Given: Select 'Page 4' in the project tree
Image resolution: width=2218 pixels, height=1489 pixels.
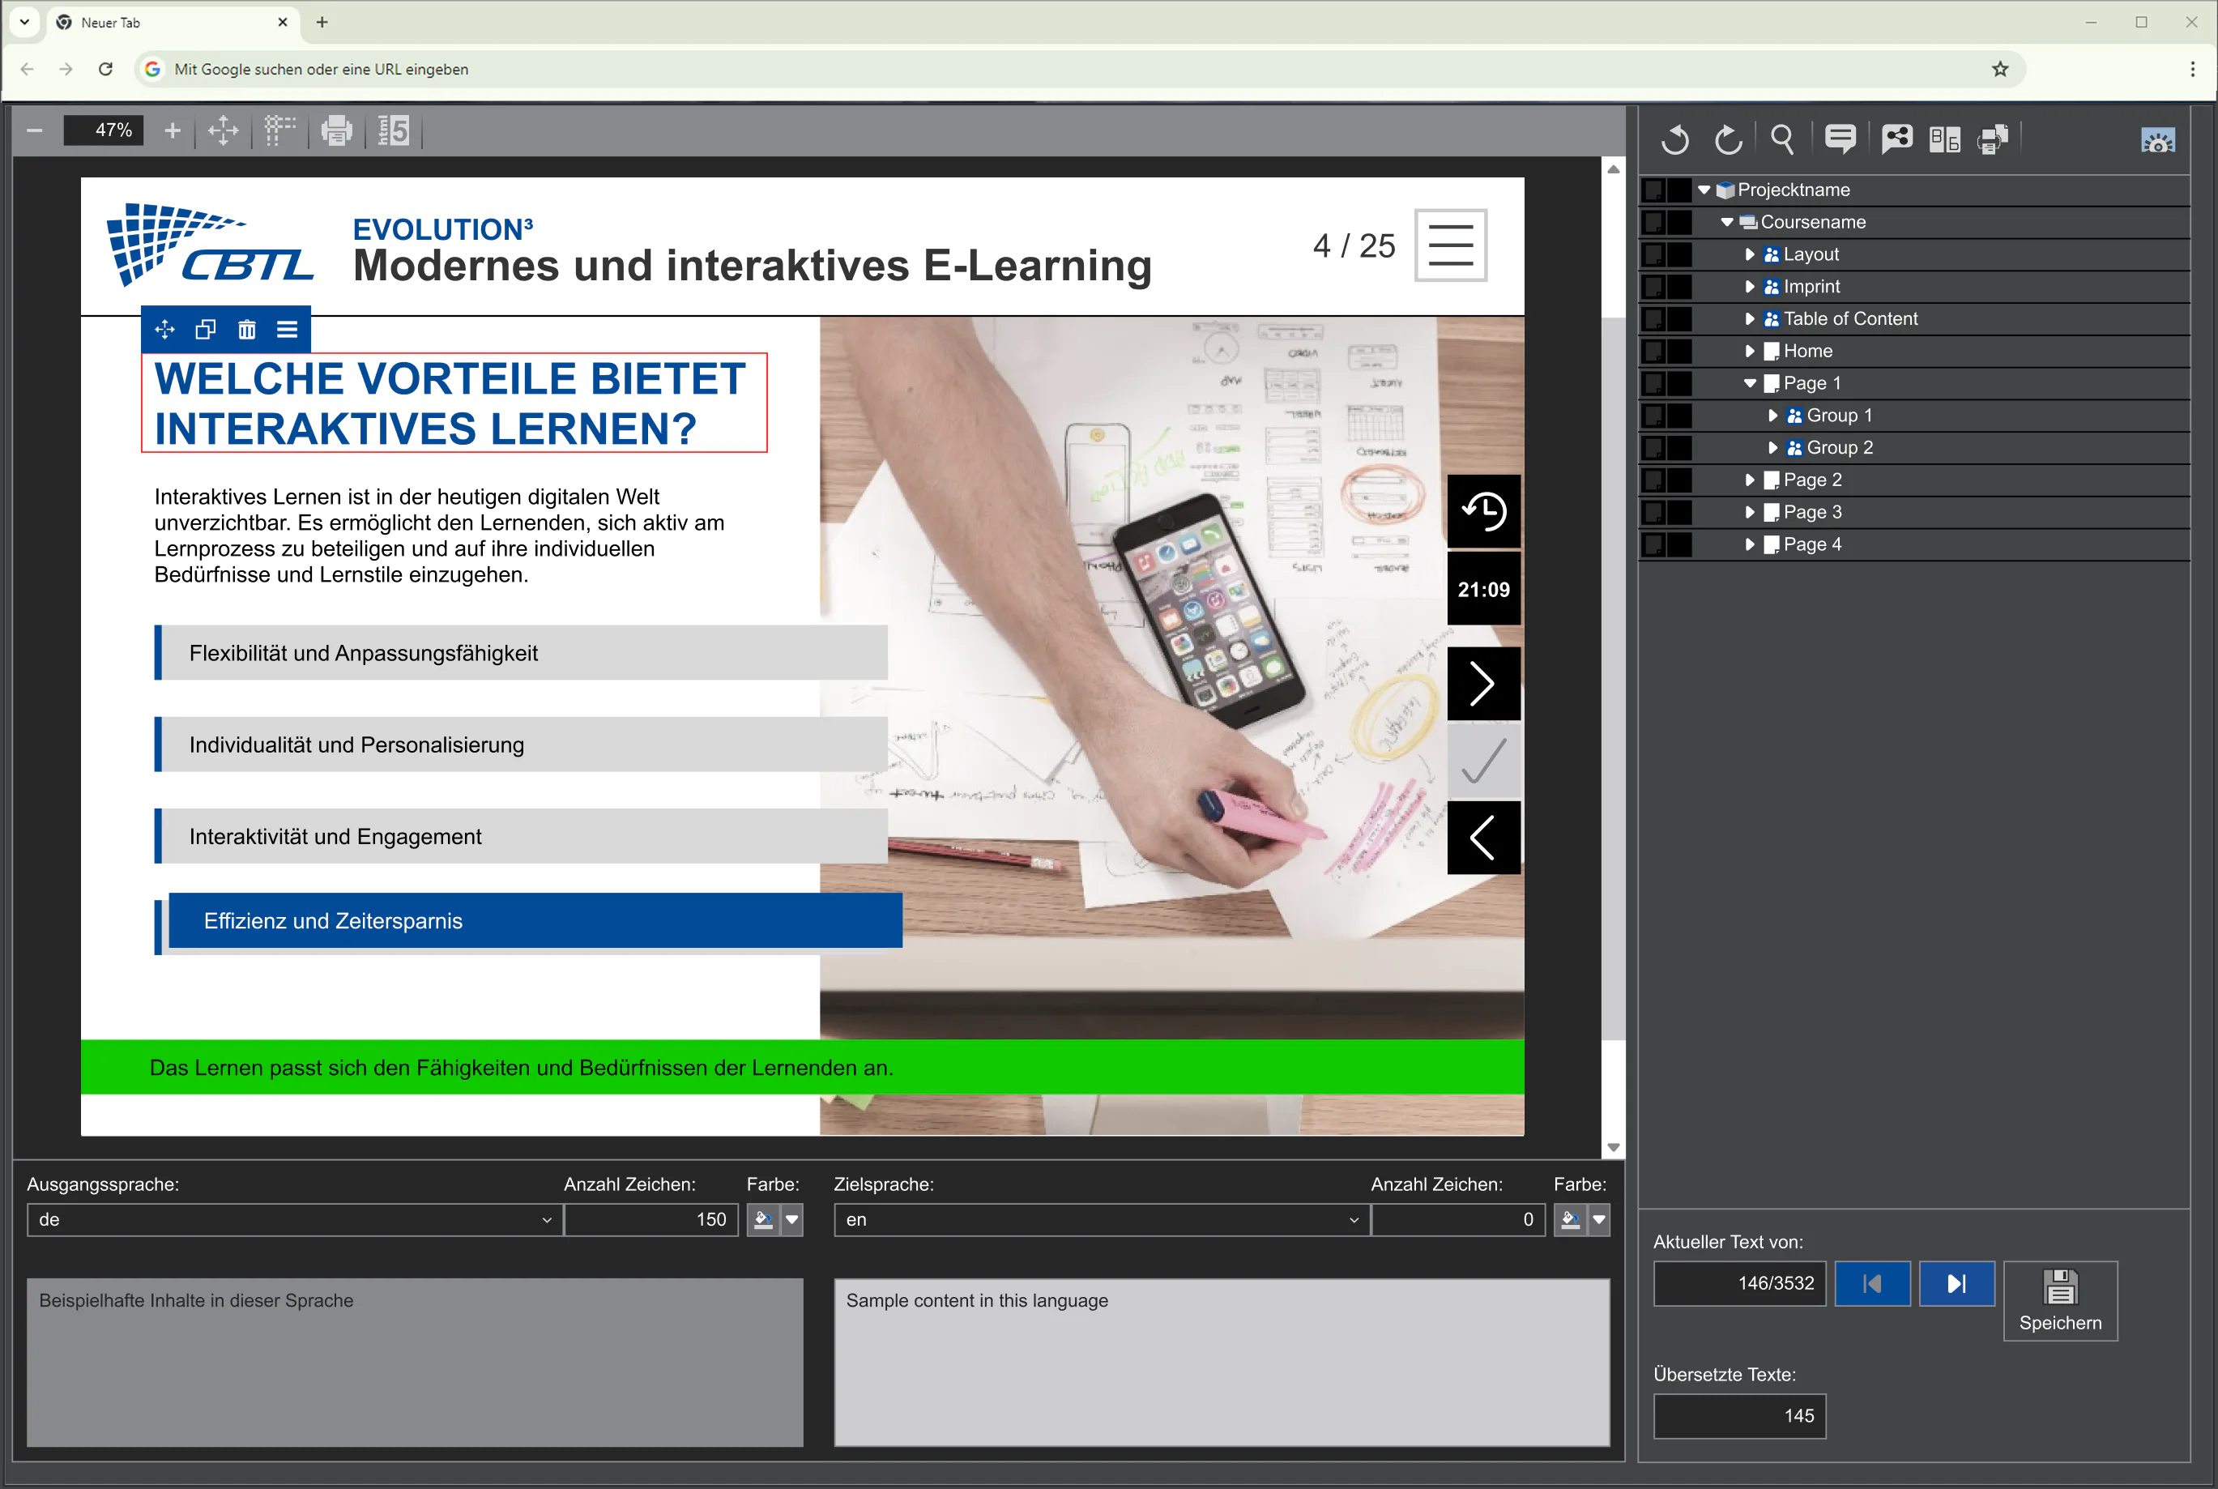Looking at the screenshot, I should (x=1811, y=545).
